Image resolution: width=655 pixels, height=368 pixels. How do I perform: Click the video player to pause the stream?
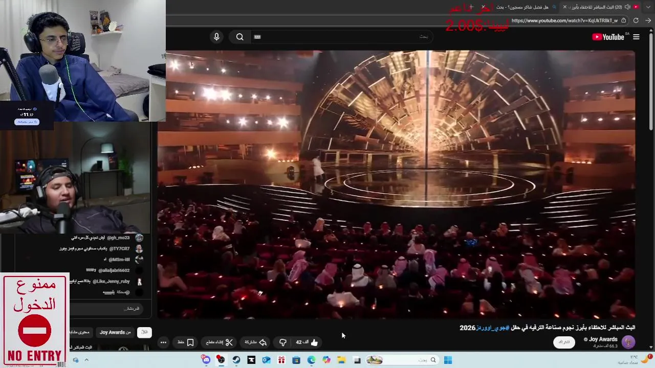[397, 184]
